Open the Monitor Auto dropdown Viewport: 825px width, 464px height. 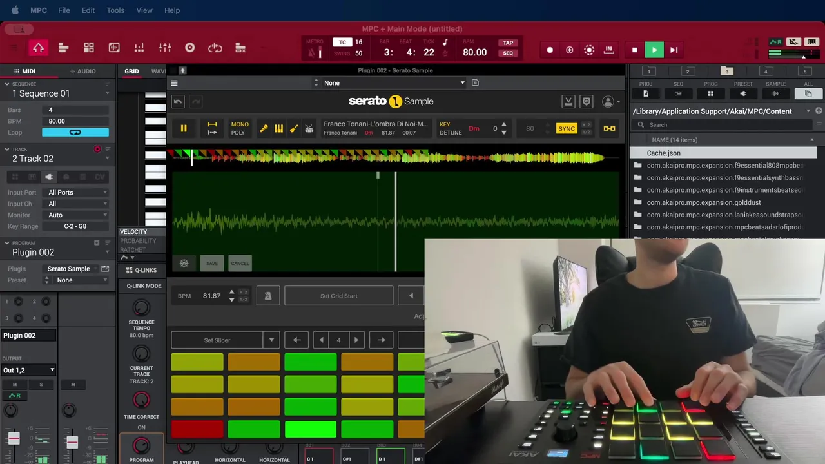click(76, 215)
